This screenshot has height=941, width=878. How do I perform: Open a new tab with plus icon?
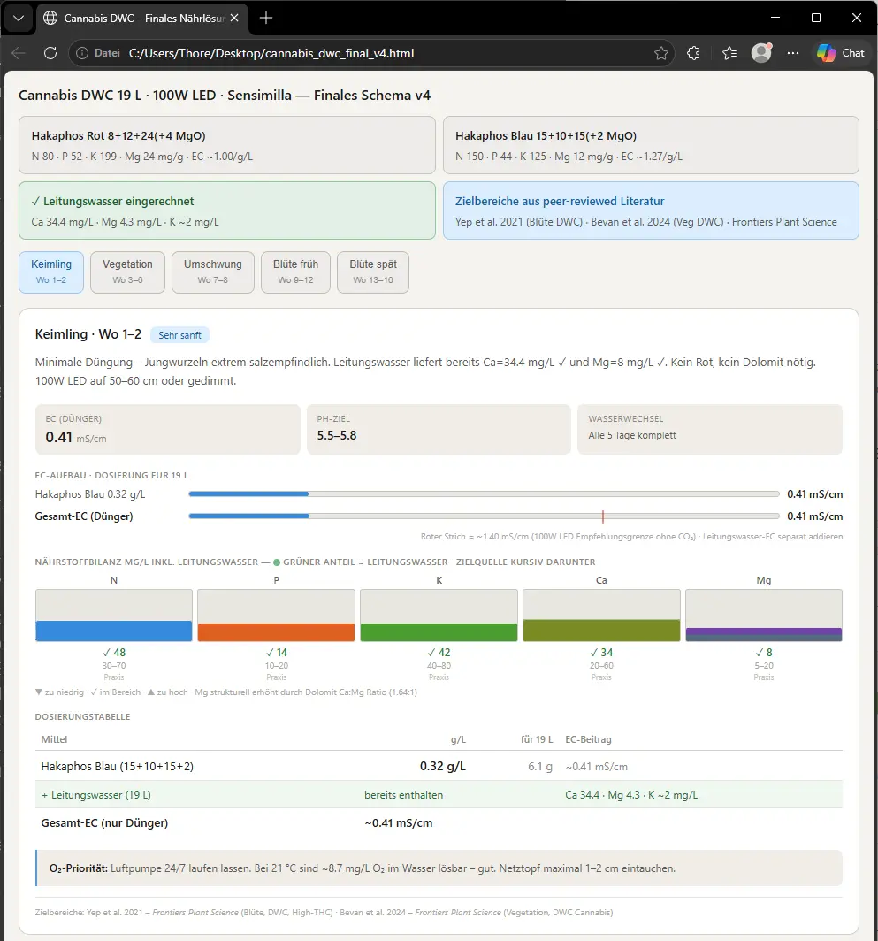point(266,18)
